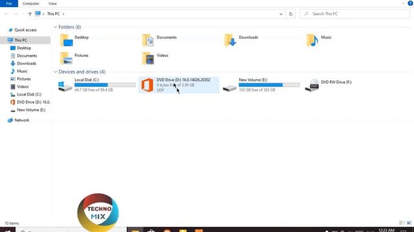Click the UDF label under DVD Drive (D:)
414x232 pixels.
click(x=160, y=90)
